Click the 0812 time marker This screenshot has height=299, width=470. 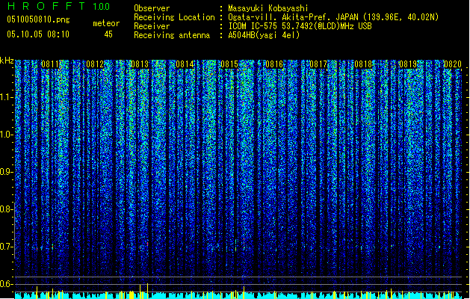pyautogui.click(x=95, y=64)
